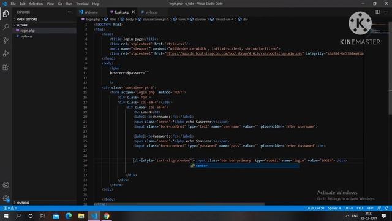Open File Explorer from taskbar
This screenshot has height=221, width=392.
click(x=81, y=215)
